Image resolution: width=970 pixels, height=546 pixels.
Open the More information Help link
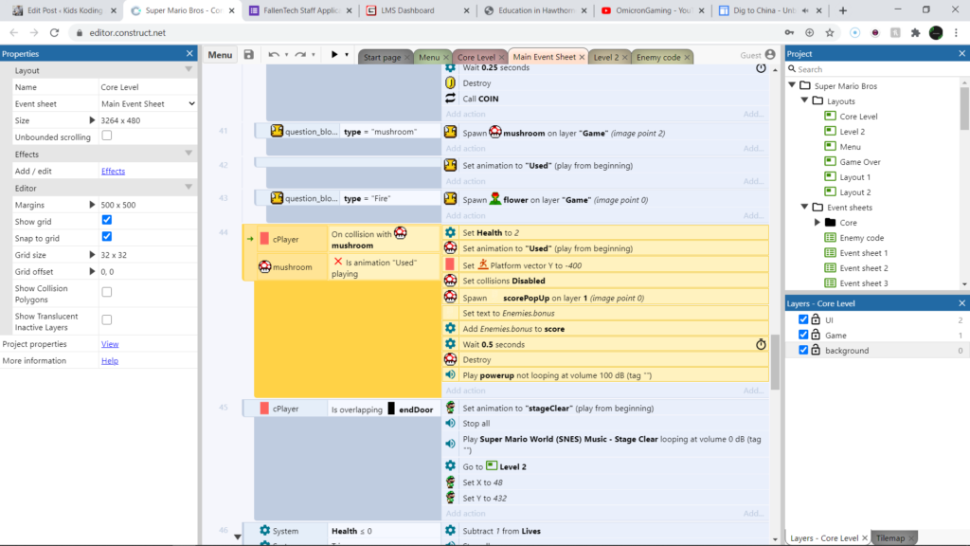[110, 360]
